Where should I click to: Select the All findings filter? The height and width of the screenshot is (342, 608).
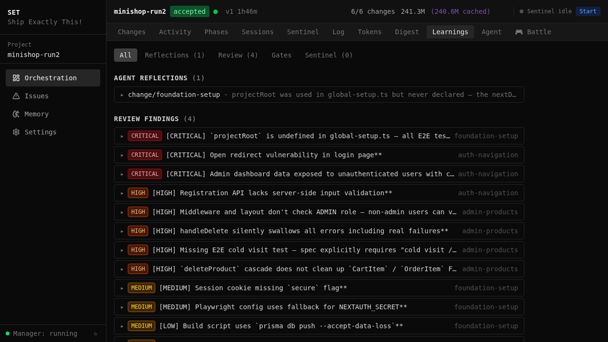pos(125,55)
